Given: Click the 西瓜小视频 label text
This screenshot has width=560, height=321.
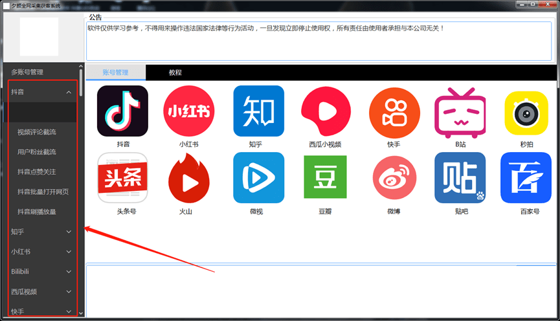Looking at the screenshot, I should (x=325, y=144).
